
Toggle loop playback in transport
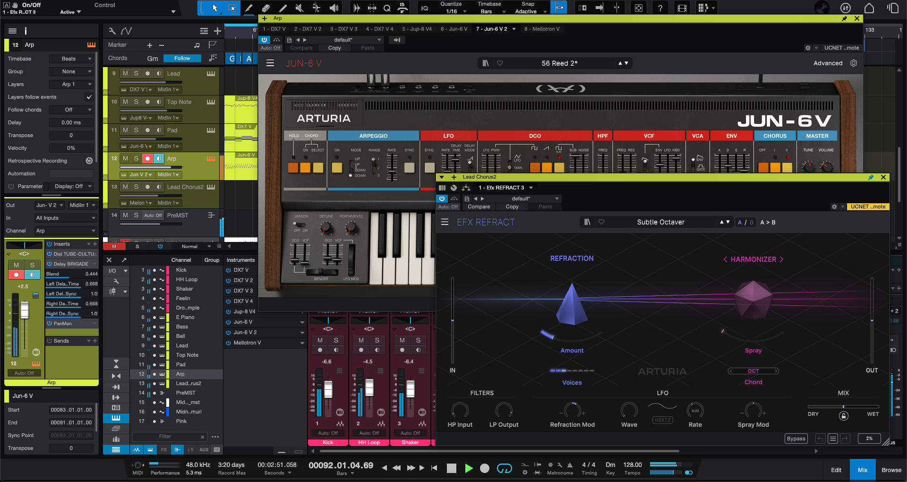tap(504, 468)
